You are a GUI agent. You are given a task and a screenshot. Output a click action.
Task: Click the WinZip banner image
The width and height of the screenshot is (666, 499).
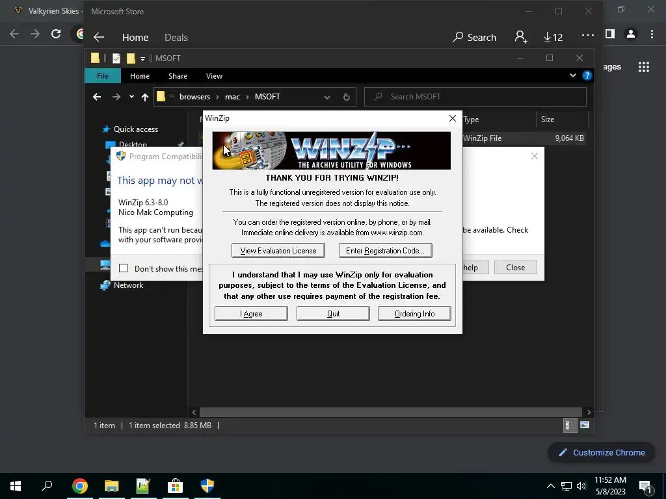pyautogui.click(x=331, y=150)
